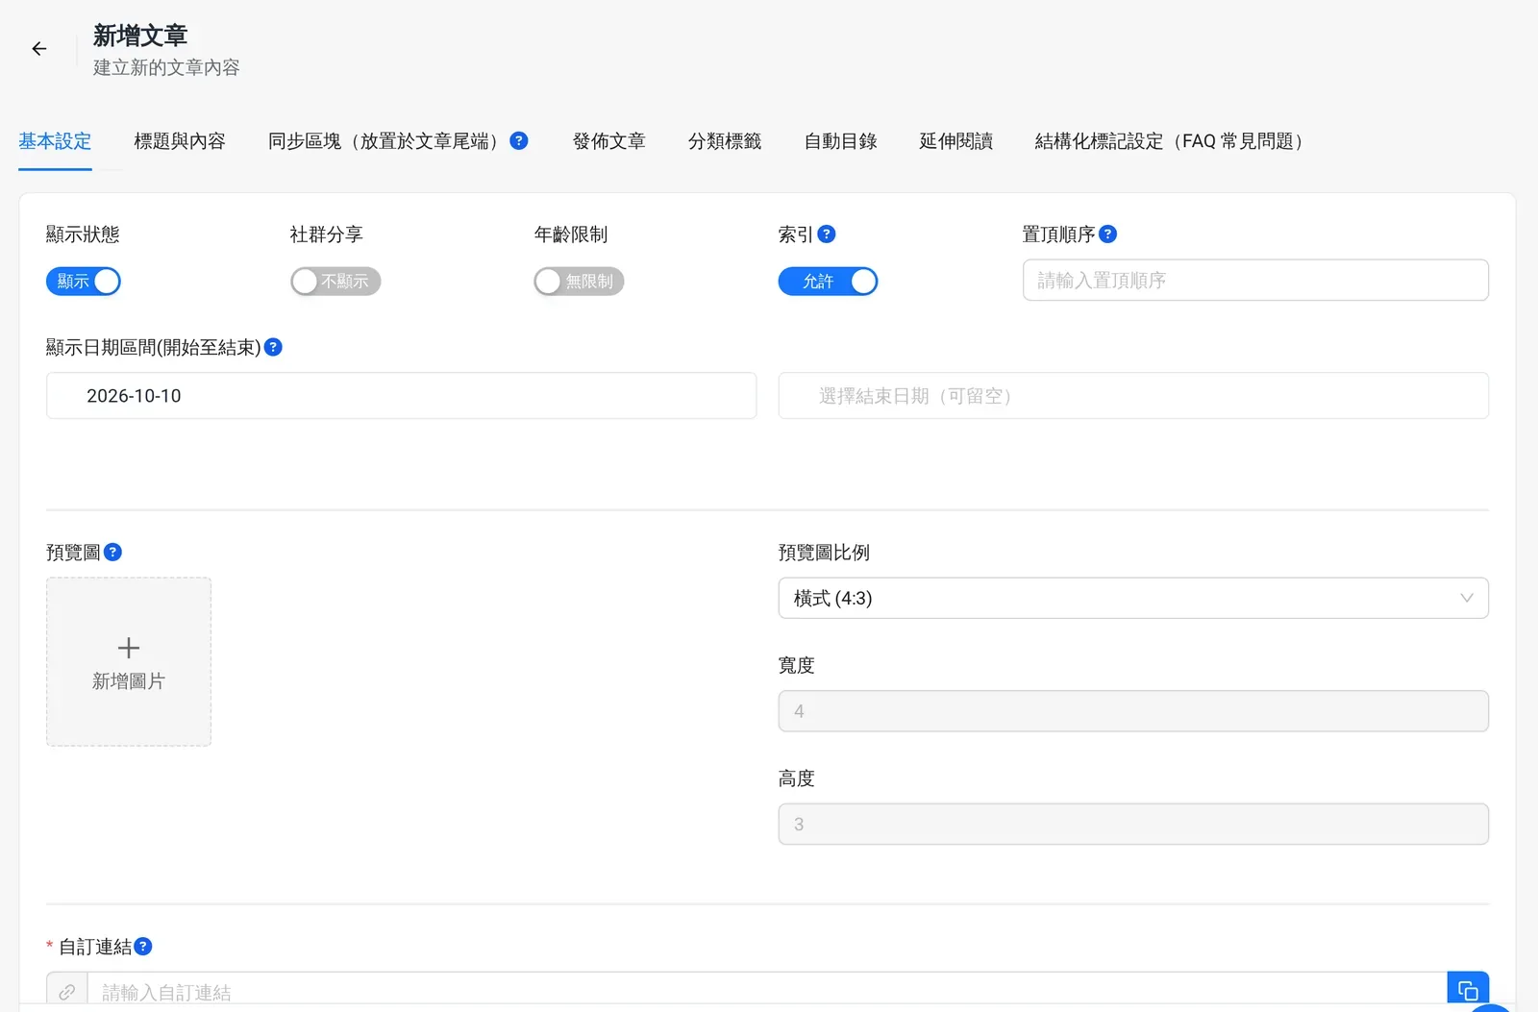The height and width of the screenshot is (1012, 1538).
Task: Select the 自動目錄 tab
Action: tap(841, 141)
